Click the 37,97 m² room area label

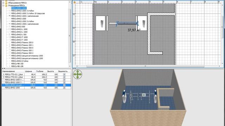click(x=134, y=30)
